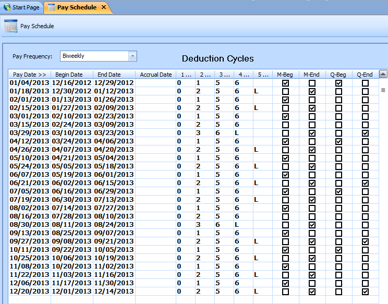Click the Accrual Date column header
Screen dimensions: 388x304
pos(156,75)
